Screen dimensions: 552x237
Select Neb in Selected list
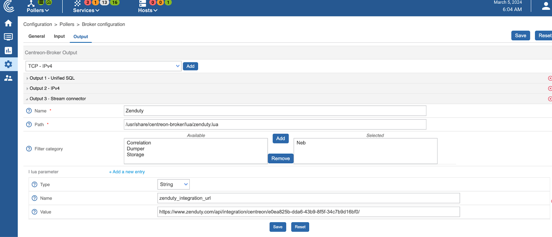pos(301,143)
